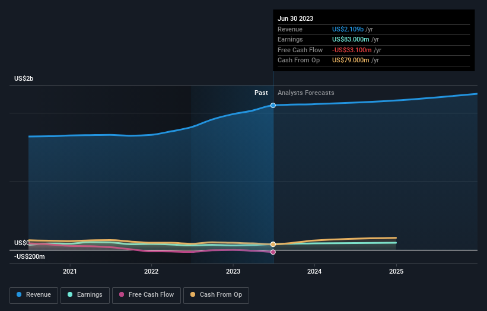Click the orange Cash From Op data marker

coord(273,244)
